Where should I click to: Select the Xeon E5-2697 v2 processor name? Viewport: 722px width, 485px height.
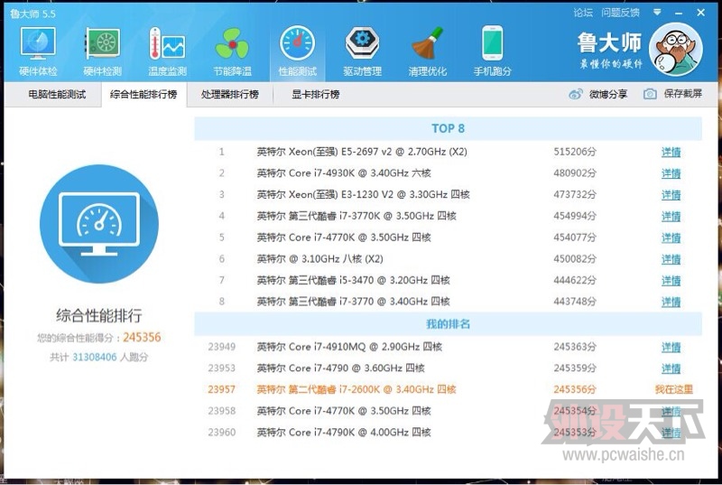pyautogui.click(x=362, y=152)
